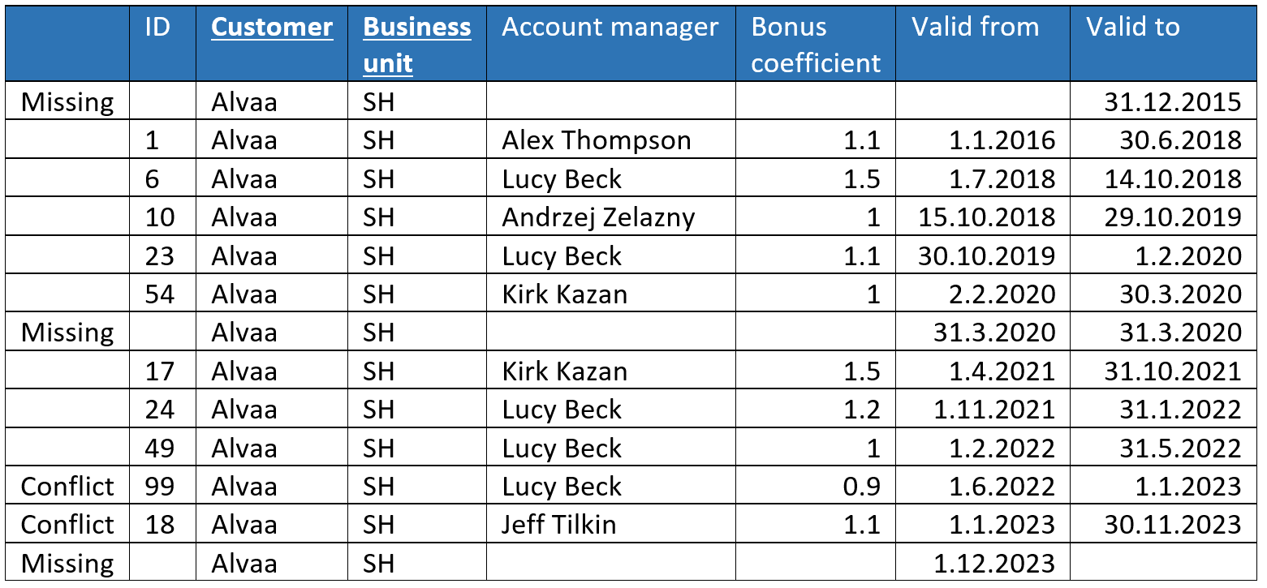Select the ID column header
The image size is (1267, 588).
[x=157, y=27]
